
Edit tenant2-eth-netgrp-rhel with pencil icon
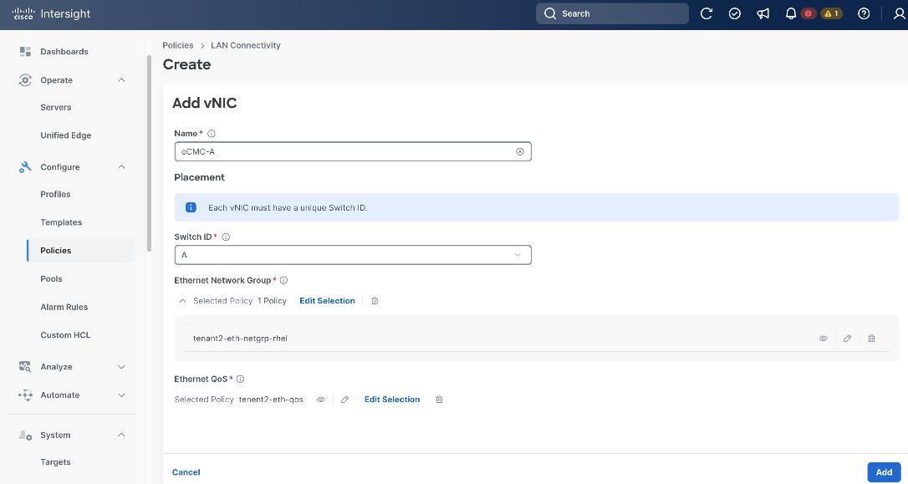[x=847, y=339]
